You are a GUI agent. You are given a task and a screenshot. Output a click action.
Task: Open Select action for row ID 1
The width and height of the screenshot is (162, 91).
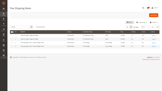pos(154,36)
